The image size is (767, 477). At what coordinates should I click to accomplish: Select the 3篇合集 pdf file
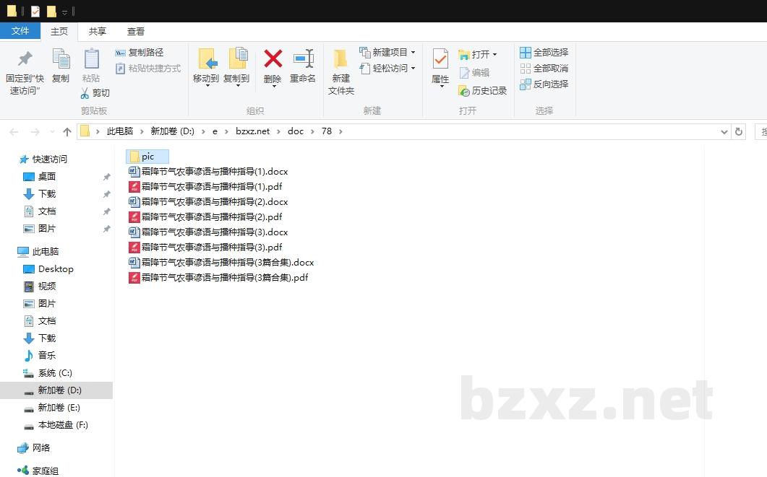[x=224, y=278]
